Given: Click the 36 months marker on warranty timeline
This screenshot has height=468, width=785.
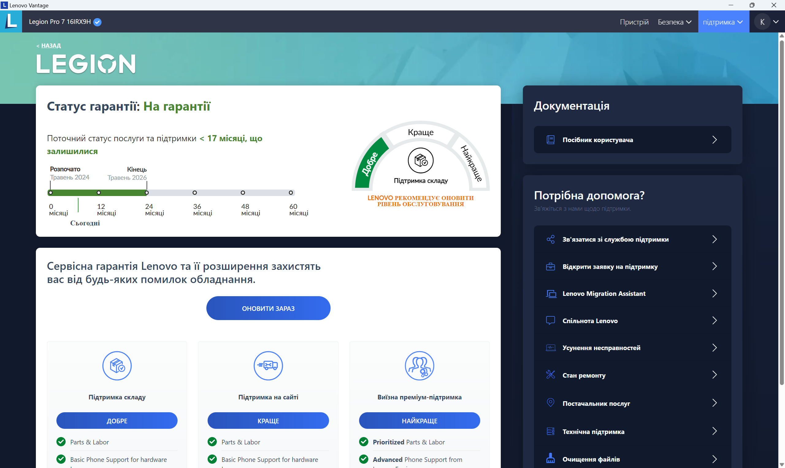Looking at the screenshot, I should tap(195, 193).
